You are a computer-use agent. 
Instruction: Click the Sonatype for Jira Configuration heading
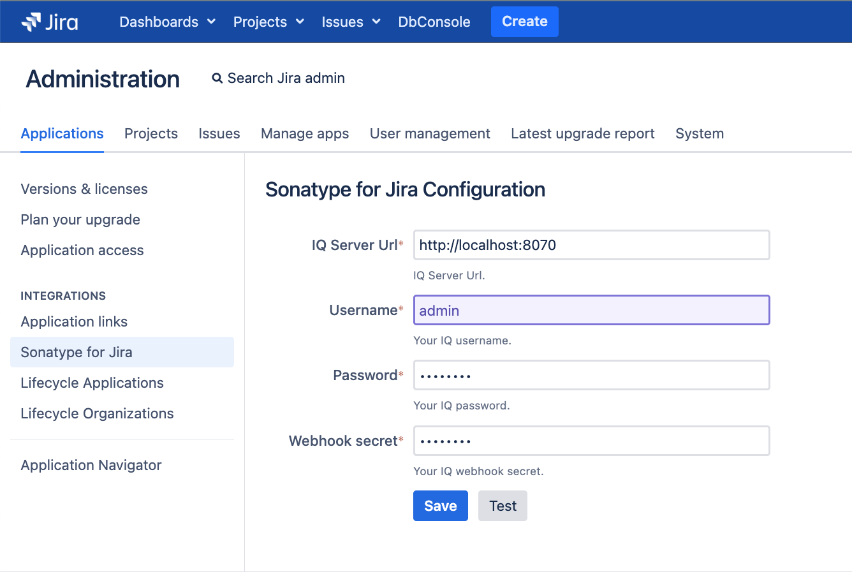pos(405,189)
